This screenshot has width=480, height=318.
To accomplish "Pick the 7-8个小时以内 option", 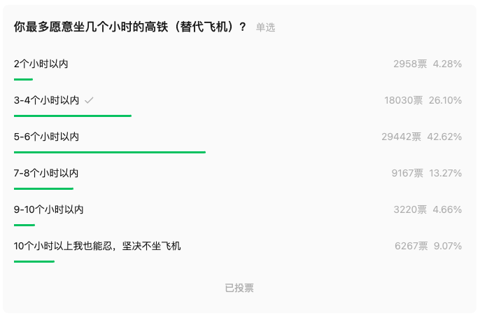I will [x=46, y=173].
